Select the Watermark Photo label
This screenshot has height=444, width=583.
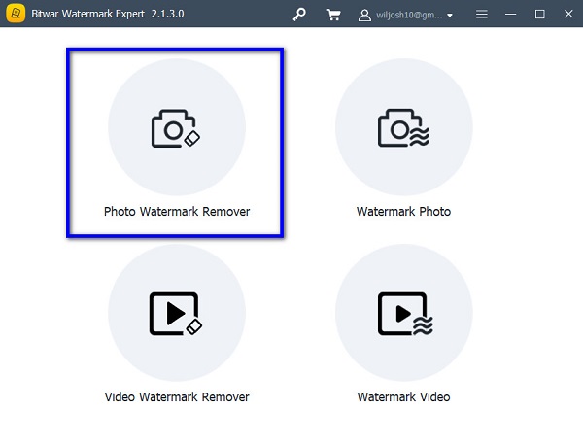point(404,212)
